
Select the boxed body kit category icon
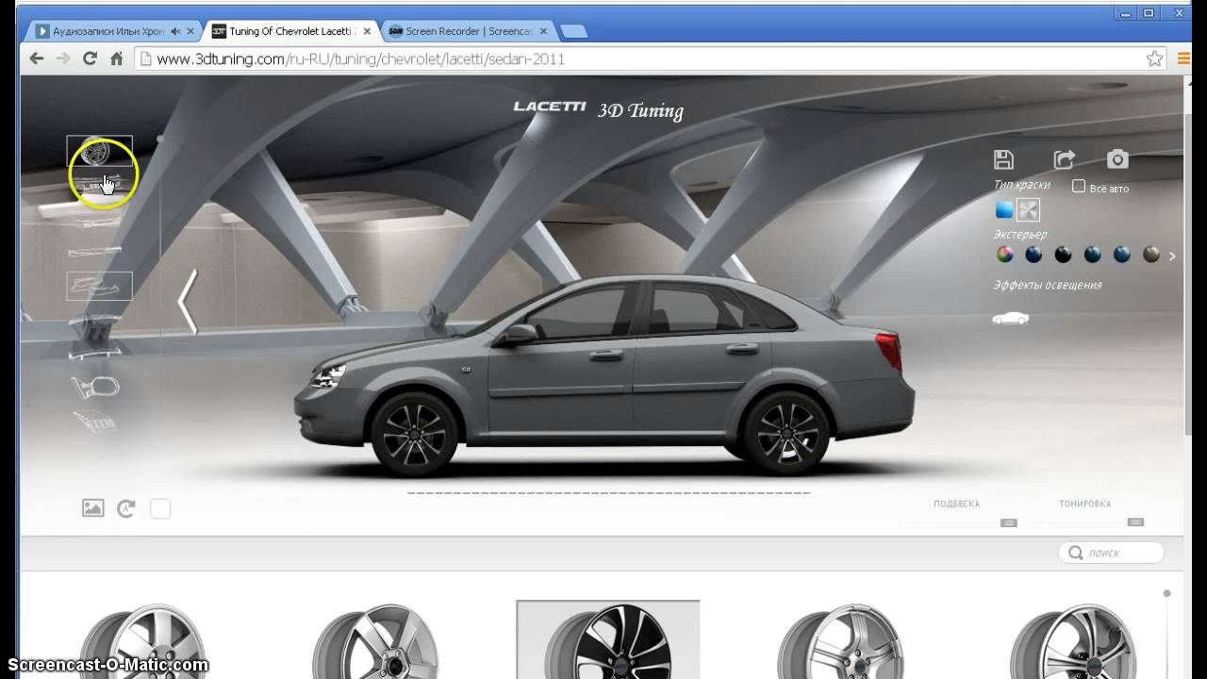(x=99, y=286)
